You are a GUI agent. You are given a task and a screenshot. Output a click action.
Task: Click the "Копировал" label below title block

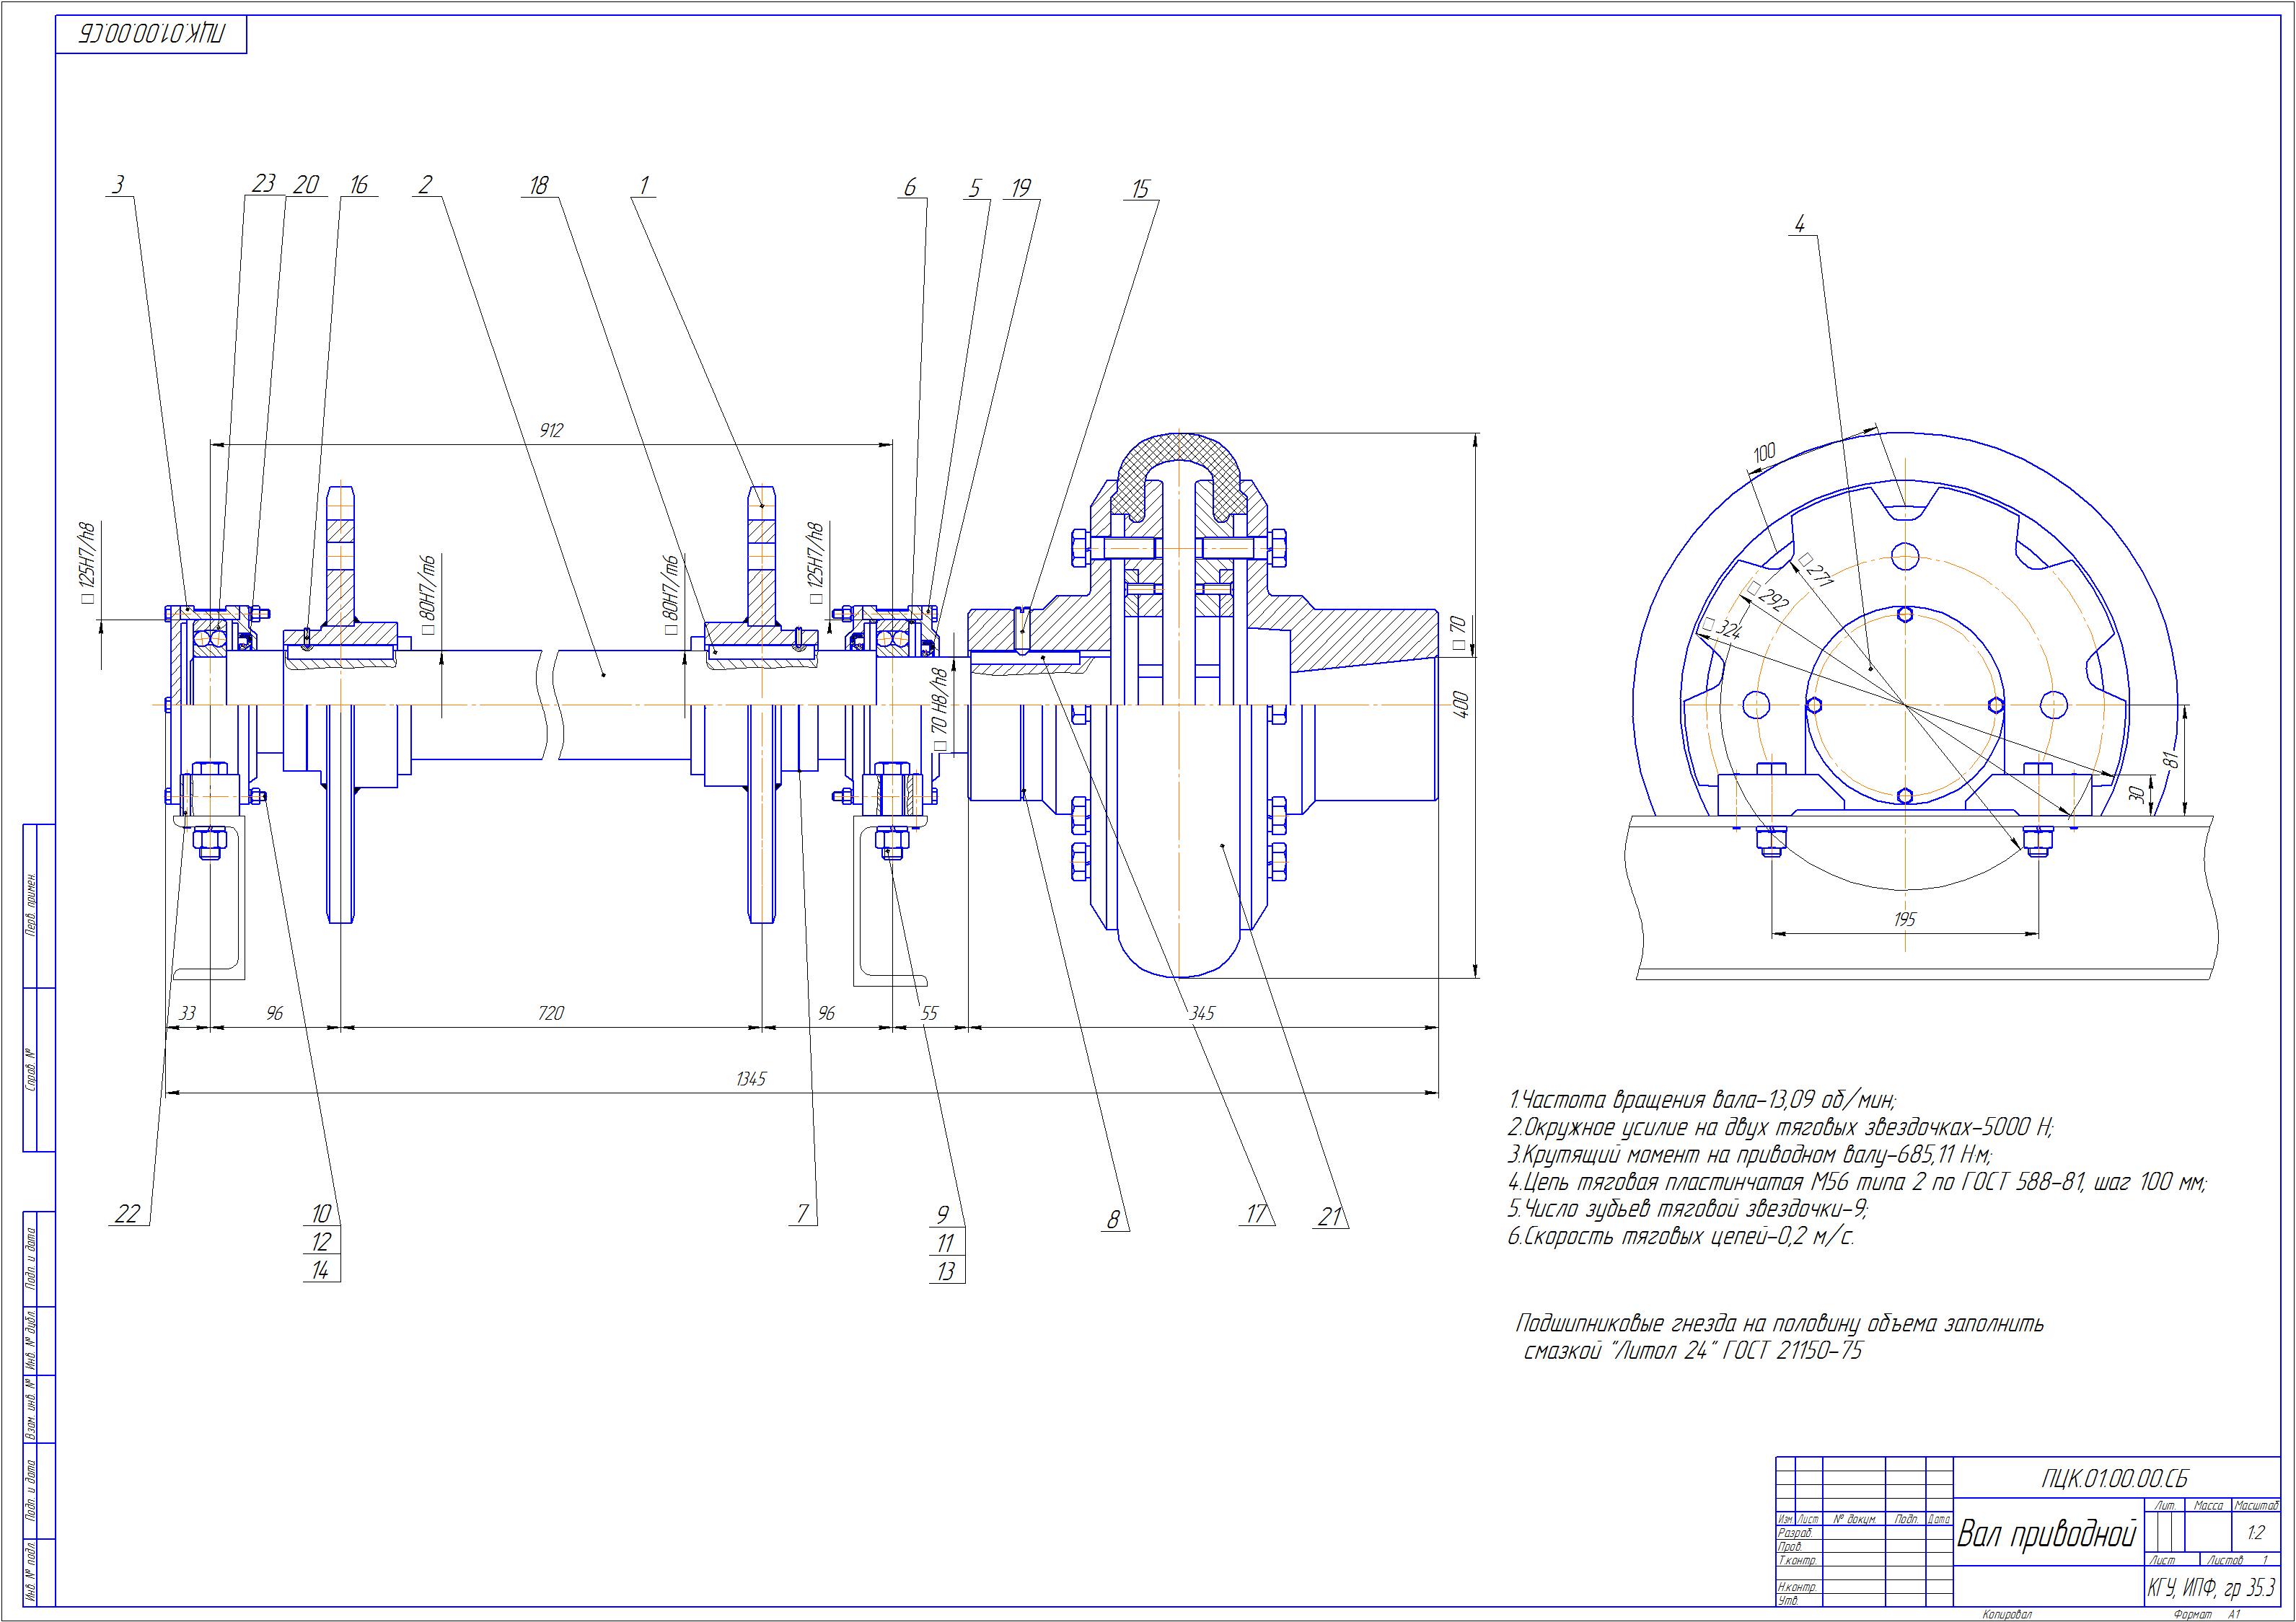2008,1615
